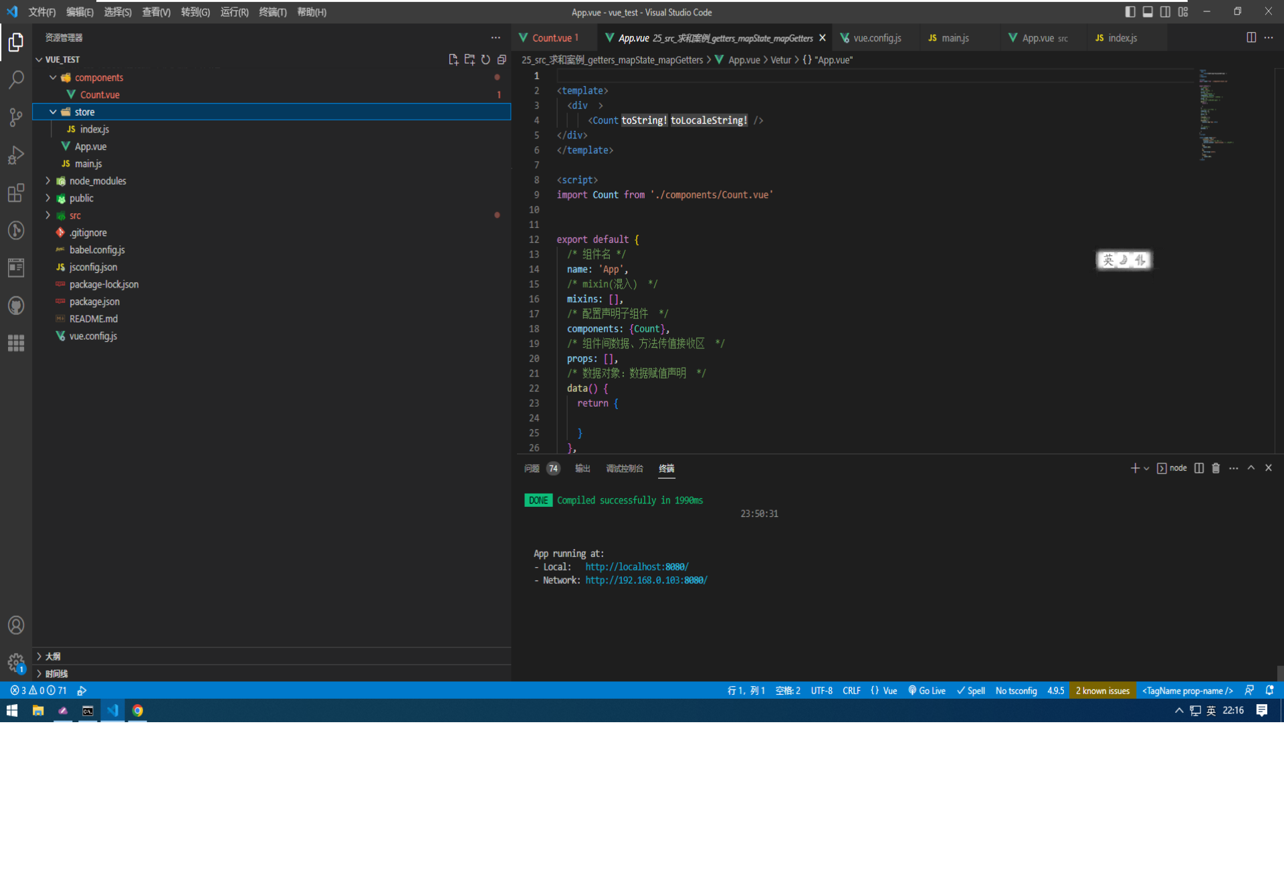Open the GitHub view in activity bar

(16, 306)
